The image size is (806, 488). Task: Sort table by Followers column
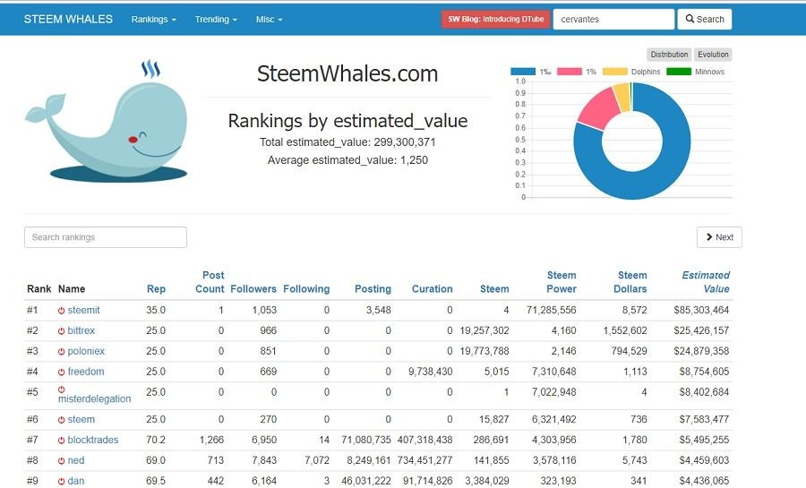pos(253,288)
